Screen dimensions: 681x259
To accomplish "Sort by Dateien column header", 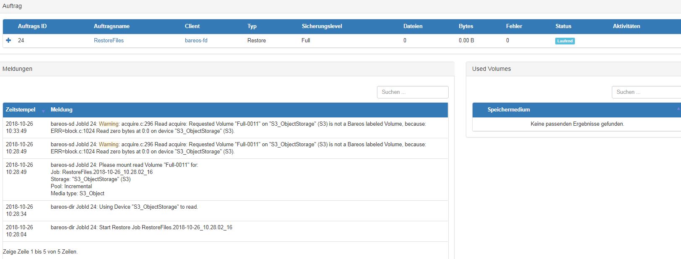I will [413, 26].
